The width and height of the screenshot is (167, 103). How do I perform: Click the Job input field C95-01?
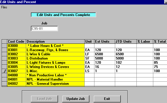pyautogui.click(x=45, y=29)
